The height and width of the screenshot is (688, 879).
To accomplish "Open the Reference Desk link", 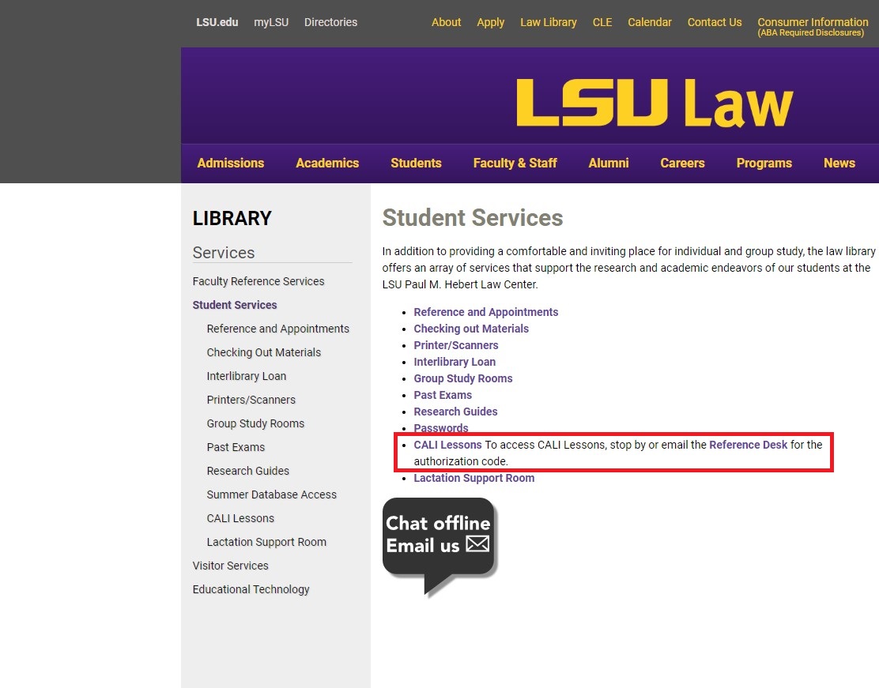I will (x=749, y=445).
